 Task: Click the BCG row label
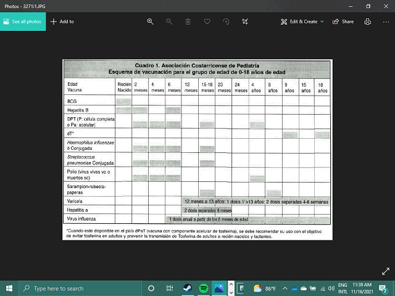click(72, 101)
